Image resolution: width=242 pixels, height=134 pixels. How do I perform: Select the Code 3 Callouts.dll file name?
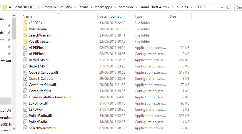click(43, 72)
